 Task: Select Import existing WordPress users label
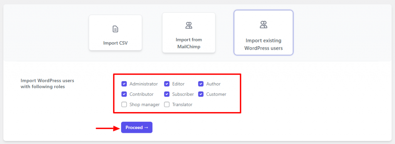tap(263, 44)
